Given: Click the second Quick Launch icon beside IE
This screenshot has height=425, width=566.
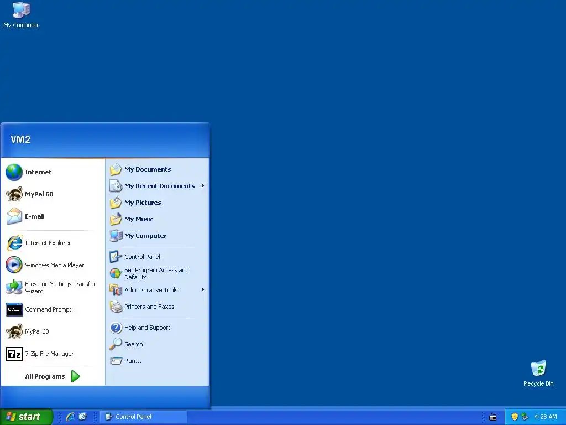Looking at the screenshot, I should [83, 417].
